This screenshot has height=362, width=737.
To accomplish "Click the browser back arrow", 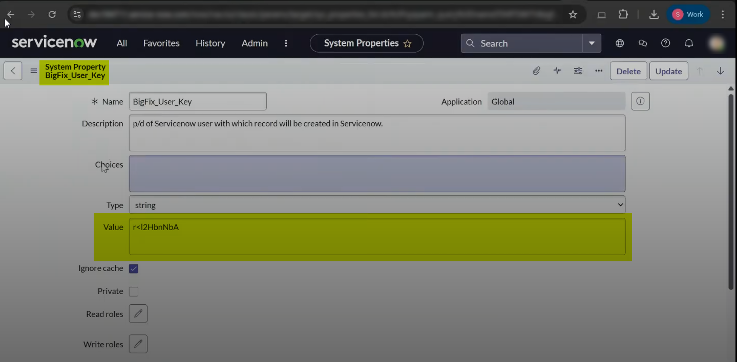I will click(x=11, y=14).
